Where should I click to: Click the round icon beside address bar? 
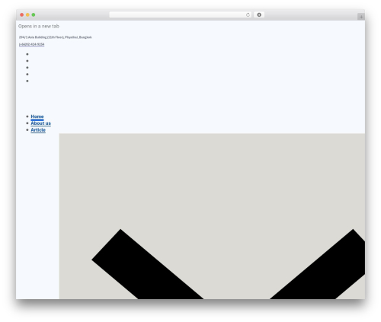click(x=259, y=14)
